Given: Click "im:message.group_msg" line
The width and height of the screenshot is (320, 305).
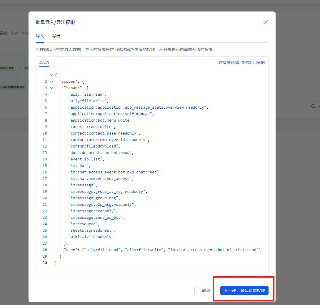Looking at the screenshot, I should [x=94, y=198].
